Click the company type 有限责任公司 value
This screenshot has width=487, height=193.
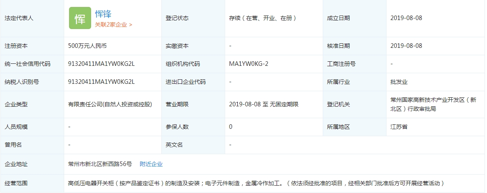pyautogui.click(x=110, y=104)
